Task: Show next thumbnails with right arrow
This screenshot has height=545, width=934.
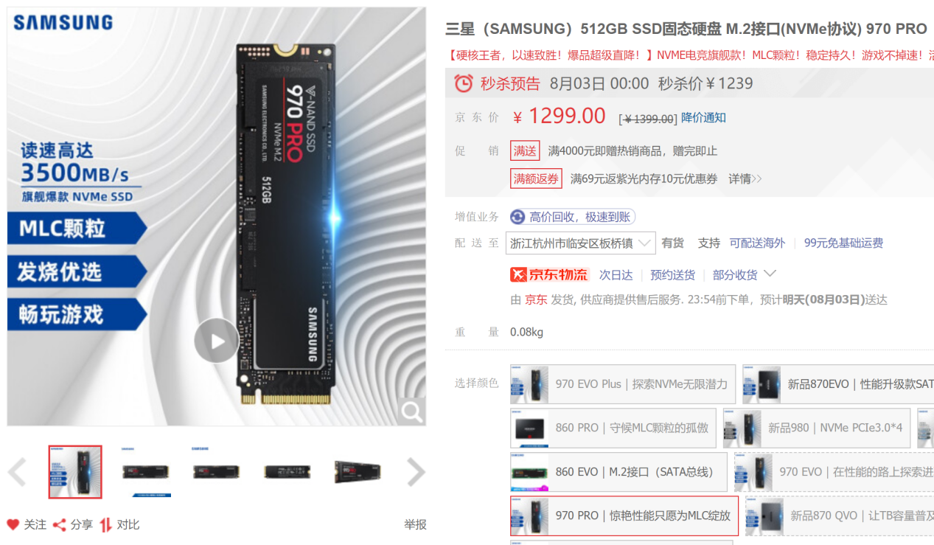Action: pyautogui.click(x=416, y=473)
